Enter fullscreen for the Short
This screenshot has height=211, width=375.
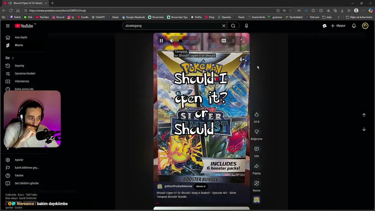[x=243, y=41]
